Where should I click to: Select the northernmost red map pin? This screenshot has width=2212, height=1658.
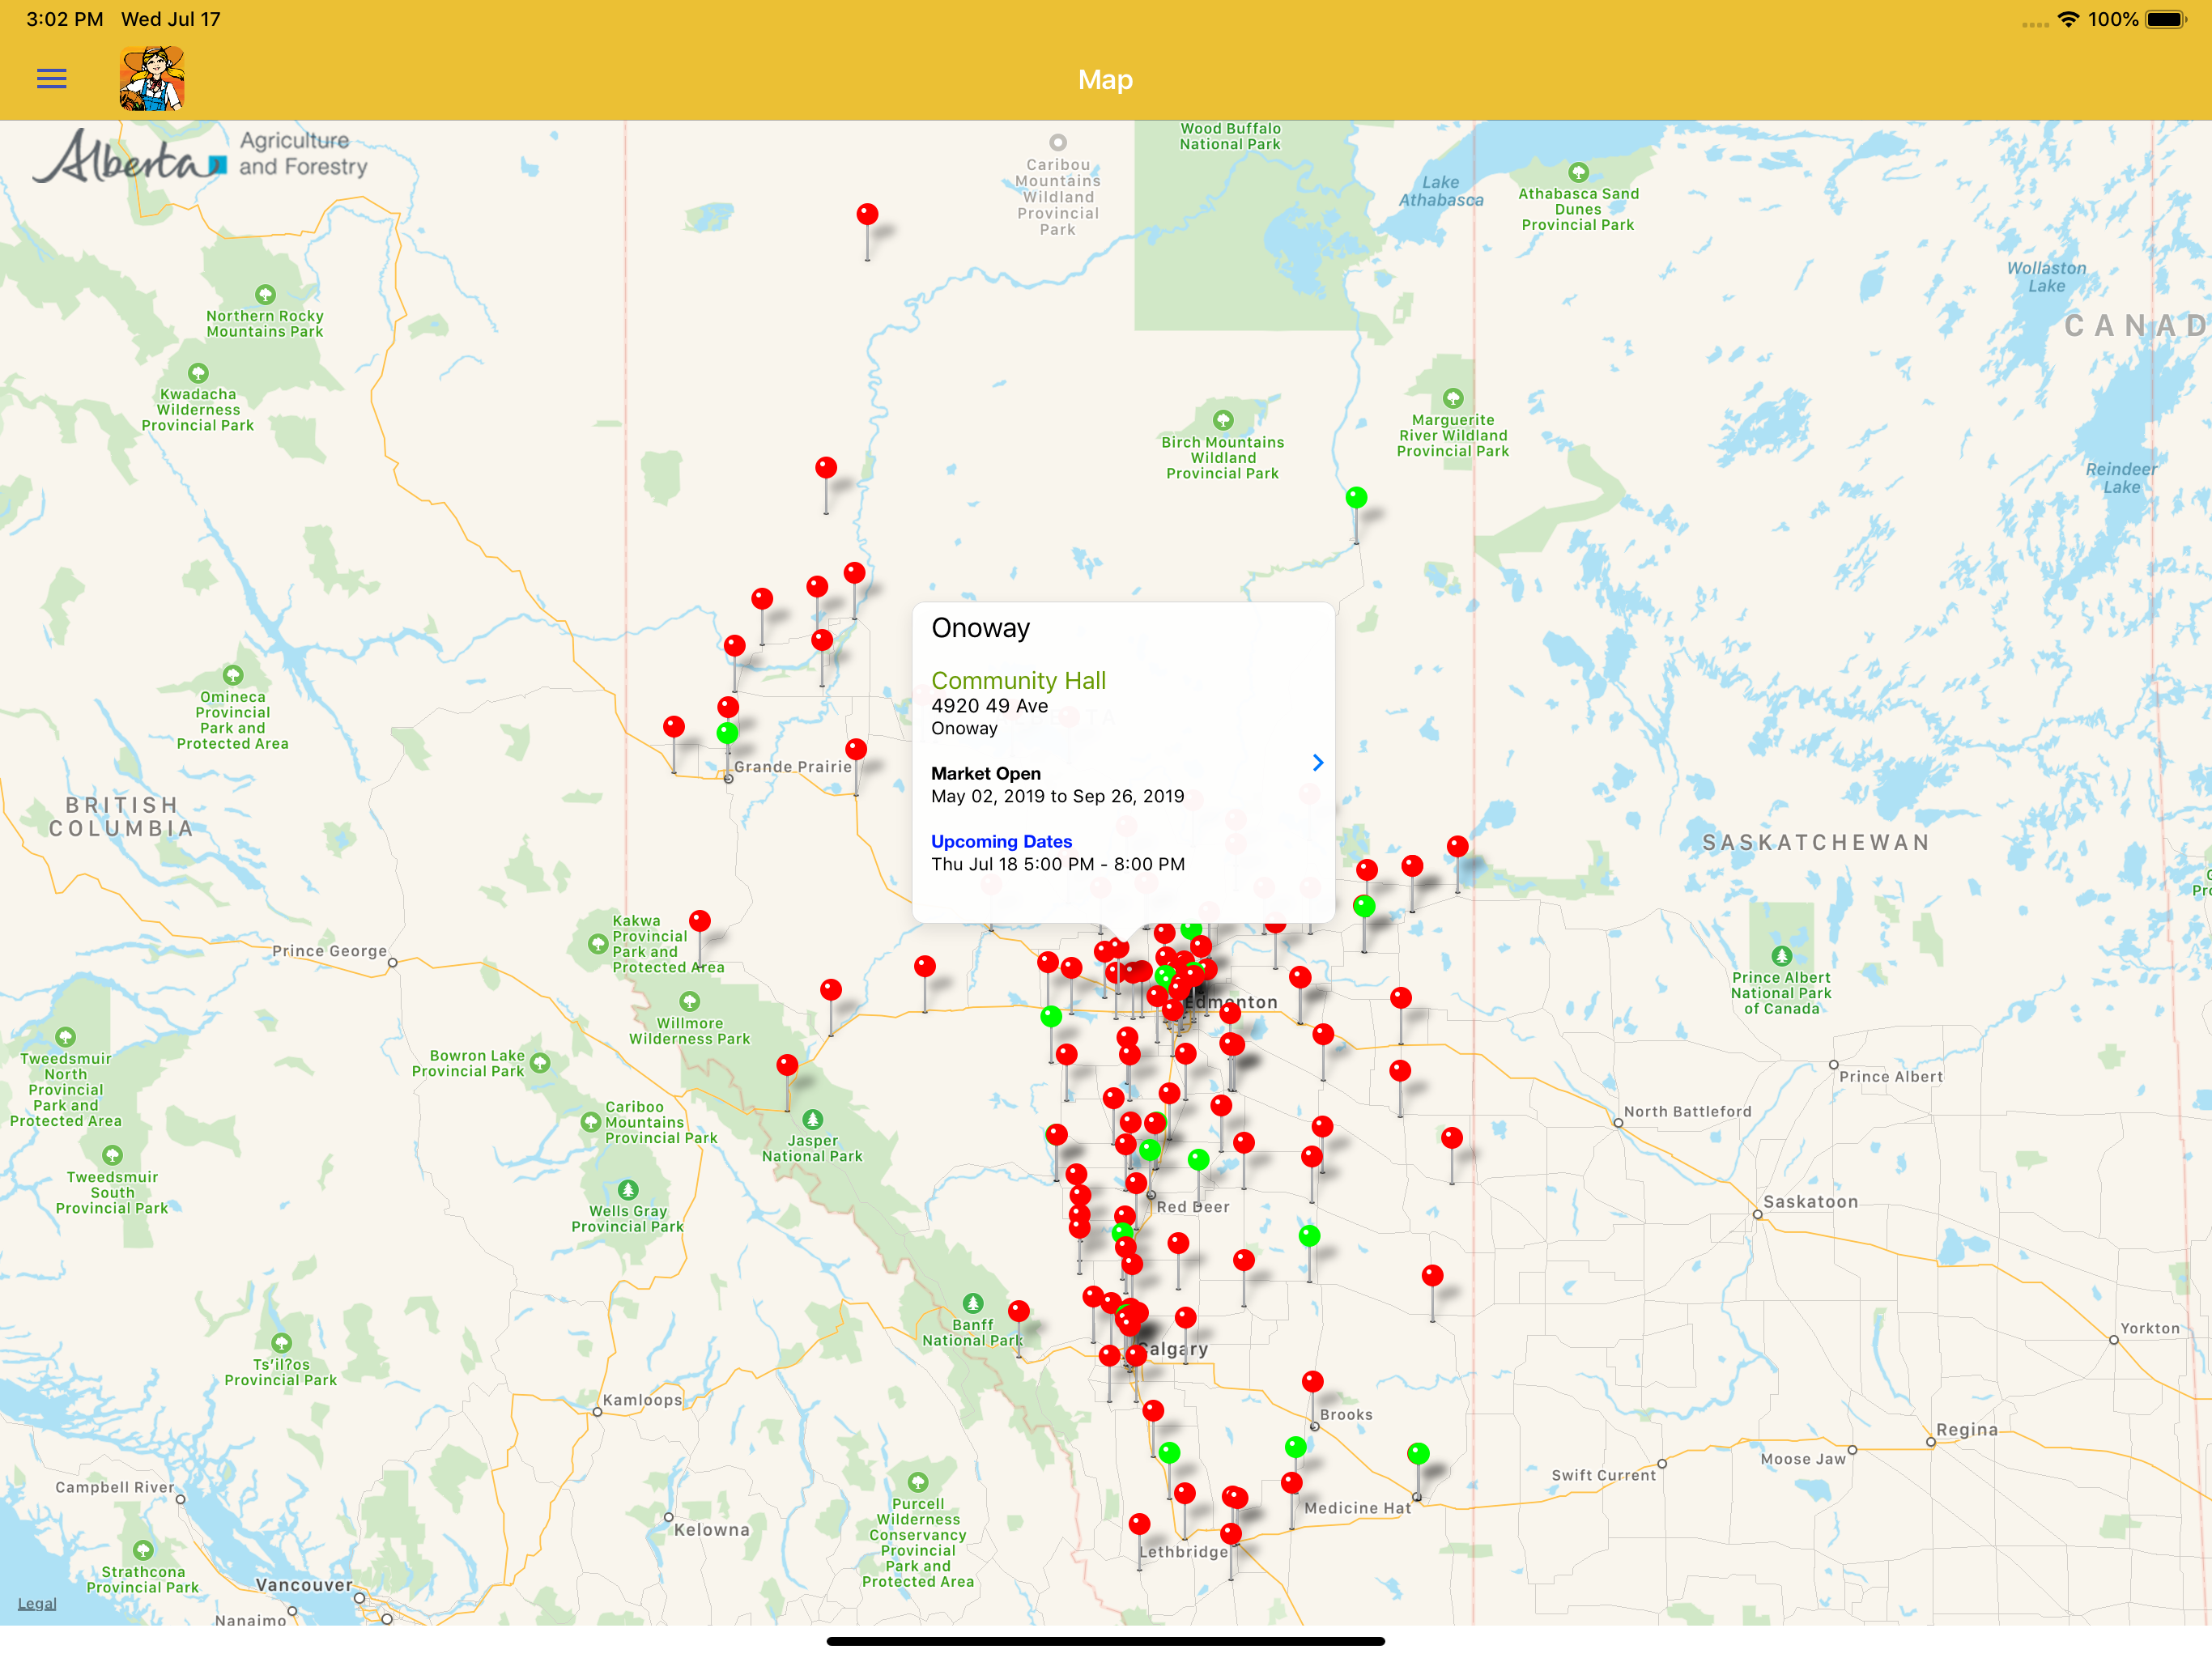tap(867, 214)
